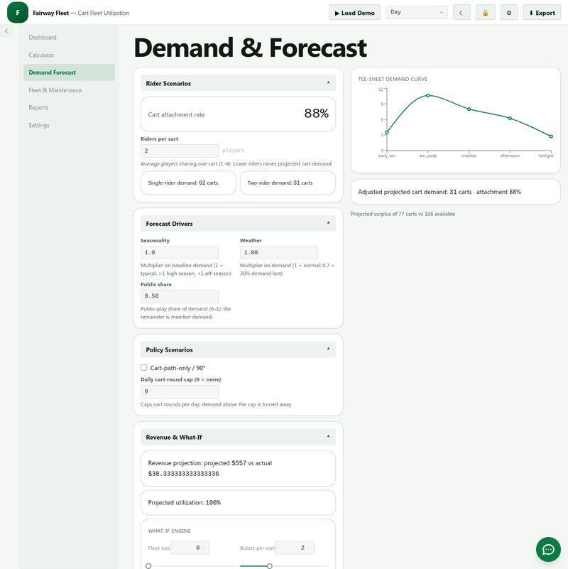Viewport: 568px width, 569px height.
Task: Click the Seasonality input field
Action: 180,252
